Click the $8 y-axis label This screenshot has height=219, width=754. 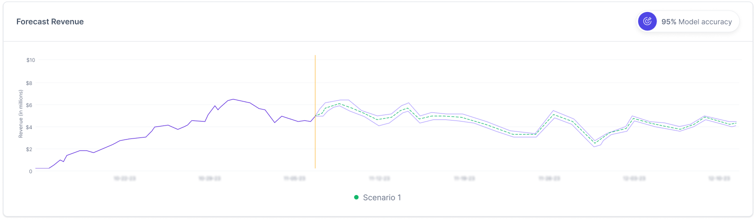pos(30,82)
